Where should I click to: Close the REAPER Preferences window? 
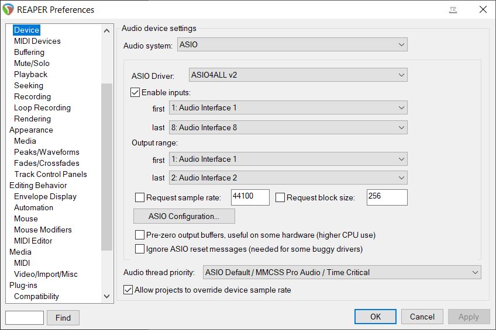coord(483,9)
